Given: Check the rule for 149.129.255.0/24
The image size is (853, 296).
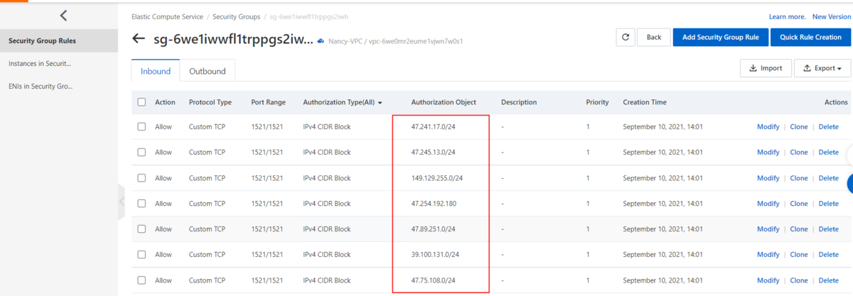Looking at the screenshot, I should (141, 177).
